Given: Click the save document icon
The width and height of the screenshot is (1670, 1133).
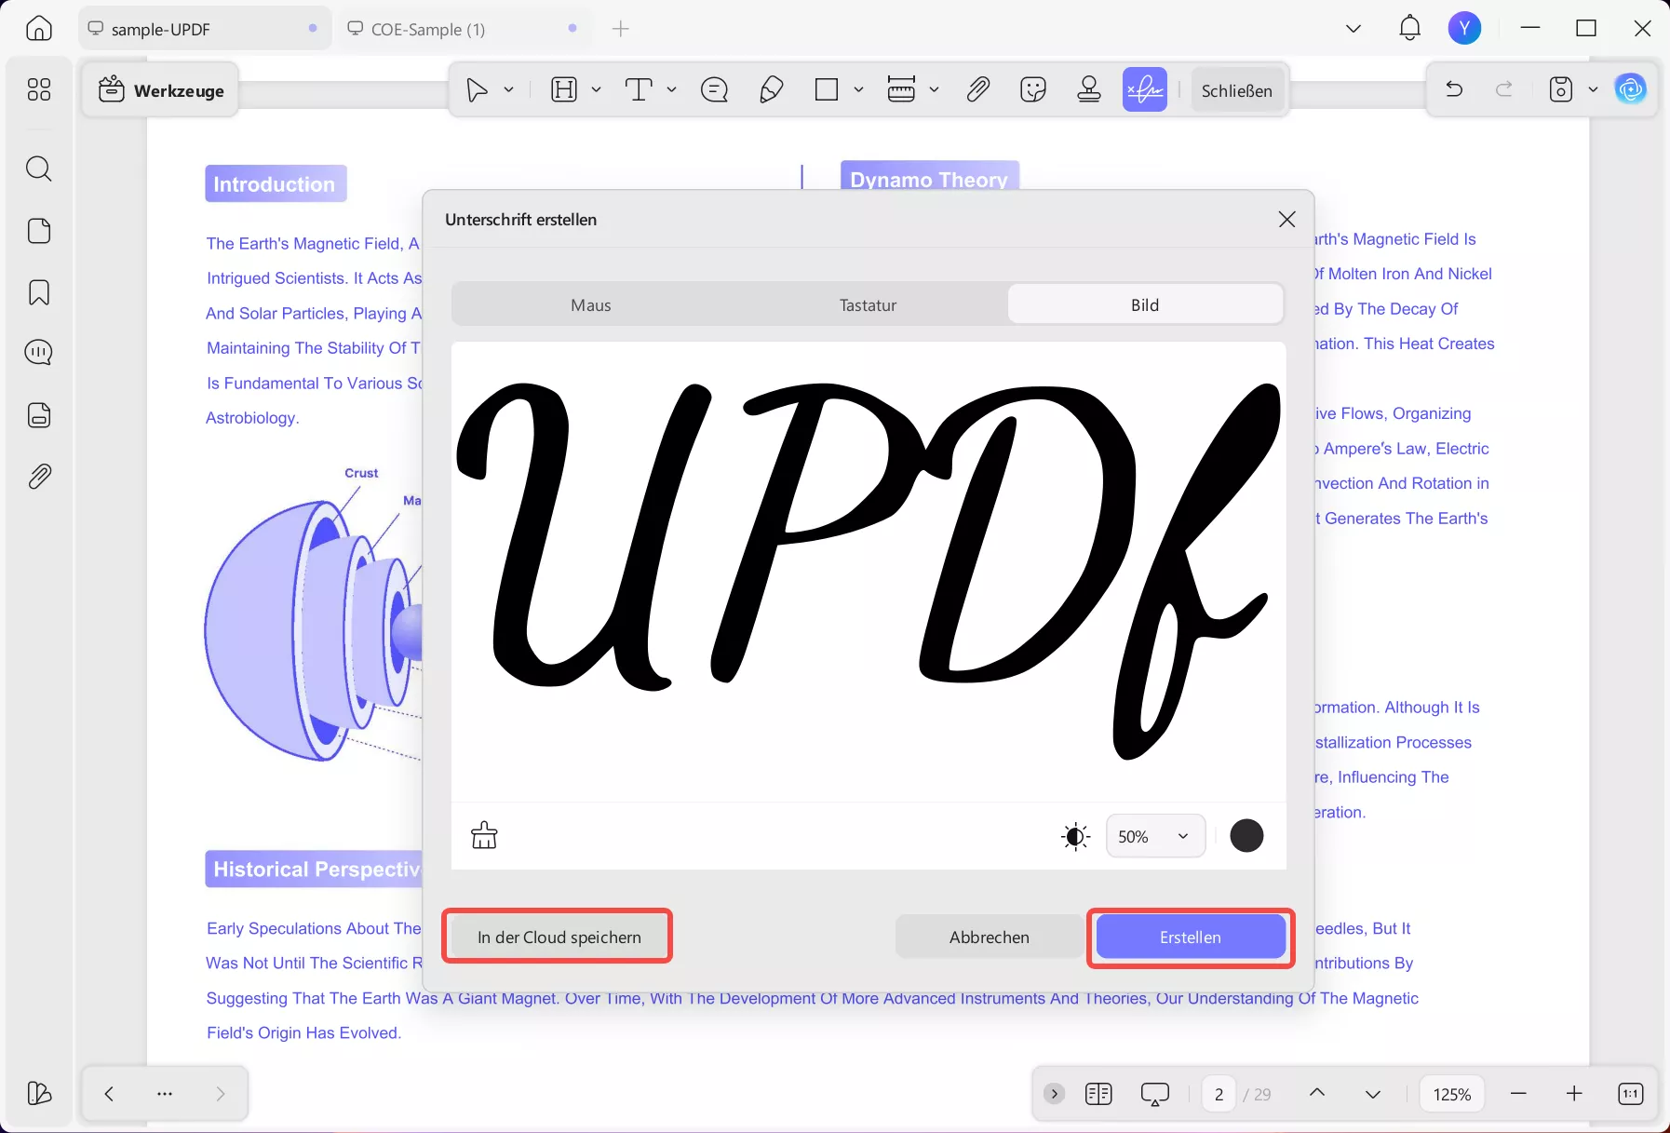Looking at the screenshot, I should 1561,90.
